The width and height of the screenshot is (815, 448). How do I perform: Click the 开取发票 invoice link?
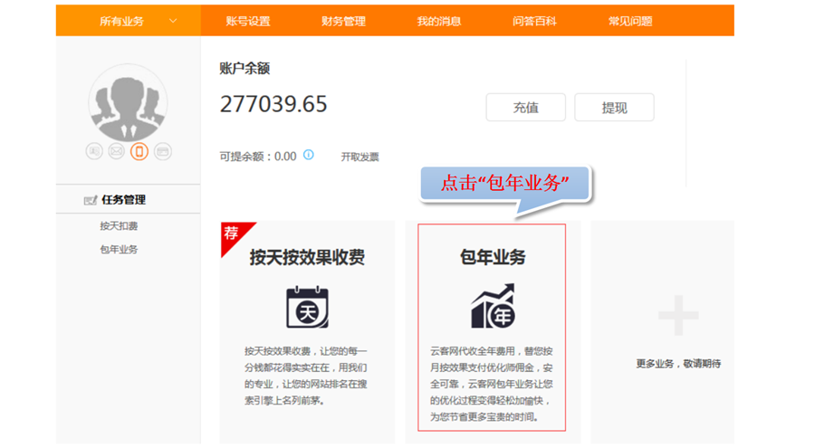point(360,157)
